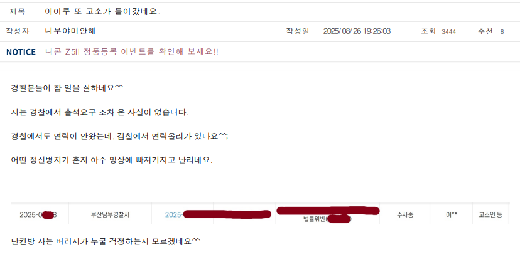
Task: Click the line 경찰분들이 참 일을 잘하네요
Action: [67, 88]
